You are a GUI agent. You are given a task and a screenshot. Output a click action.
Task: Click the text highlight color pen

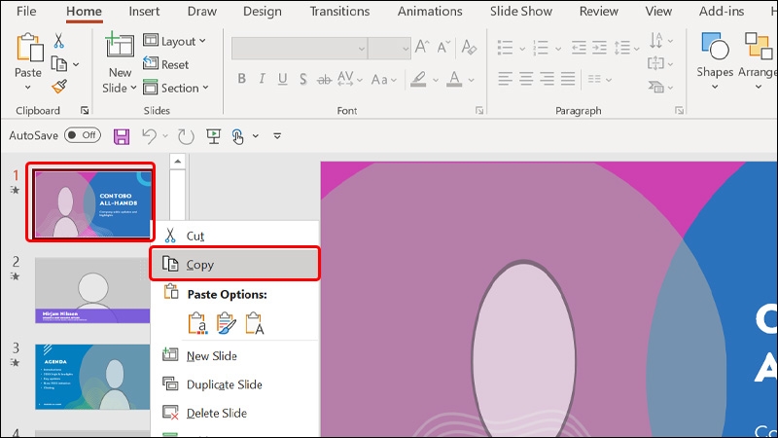418,79
